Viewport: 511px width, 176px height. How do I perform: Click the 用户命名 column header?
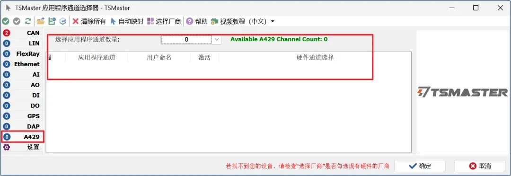(159, 58)
